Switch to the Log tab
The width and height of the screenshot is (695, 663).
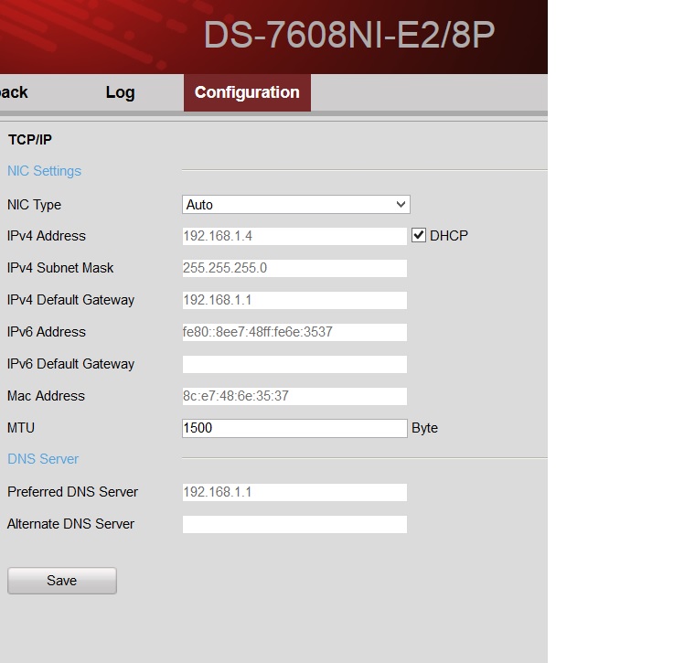tap(120, 92)
